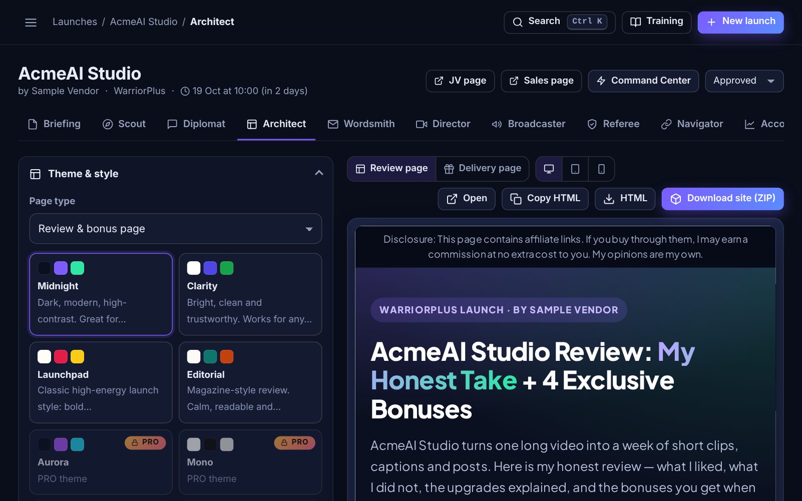Open the Page type dropdown
This screenshot has width=802, height=501.
point(176,229)
